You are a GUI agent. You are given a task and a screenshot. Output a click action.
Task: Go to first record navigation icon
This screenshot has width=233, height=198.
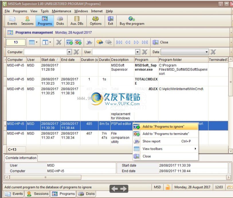pyautogui.click(x=119, y=42)
